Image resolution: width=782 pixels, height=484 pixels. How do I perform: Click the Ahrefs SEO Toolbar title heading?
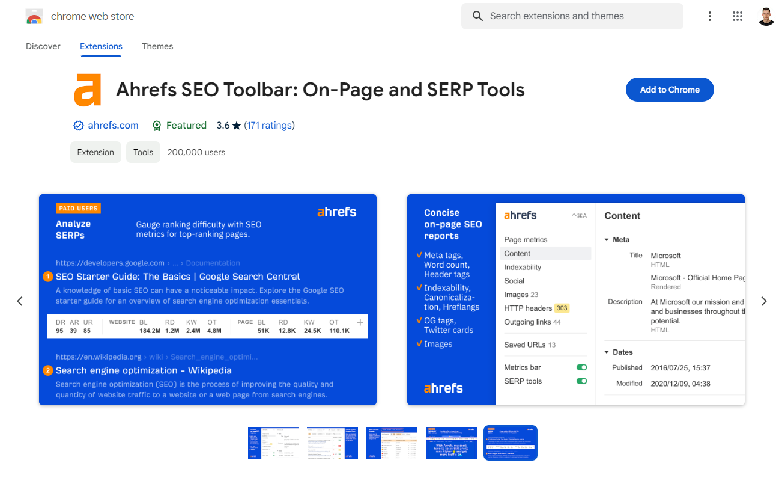coord(320,90)
